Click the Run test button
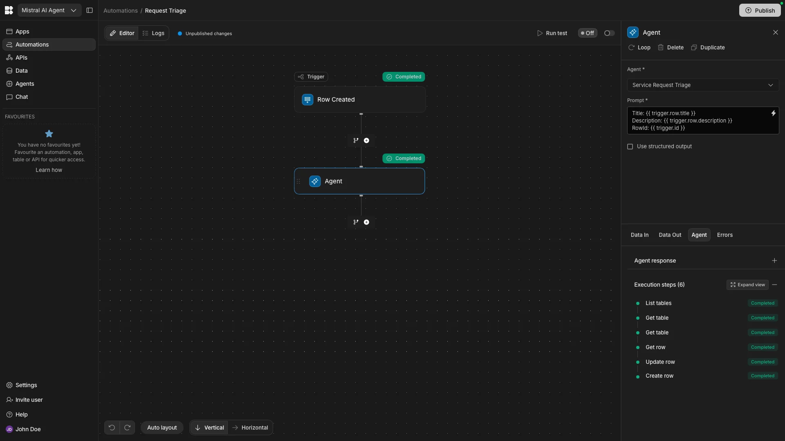 pos(552,33)
